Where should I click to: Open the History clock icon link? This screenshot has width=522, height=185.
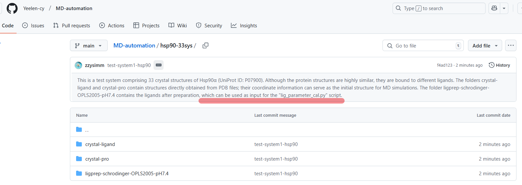pyautogui.click(x=499, y=65)
